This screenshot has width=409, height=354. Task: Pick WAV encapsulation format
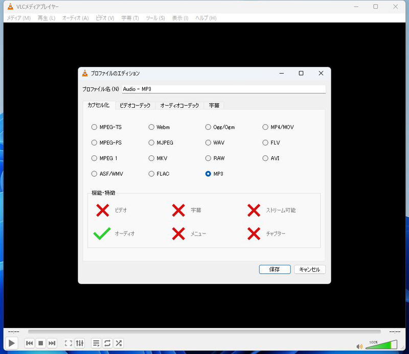(x=215, y=143)
